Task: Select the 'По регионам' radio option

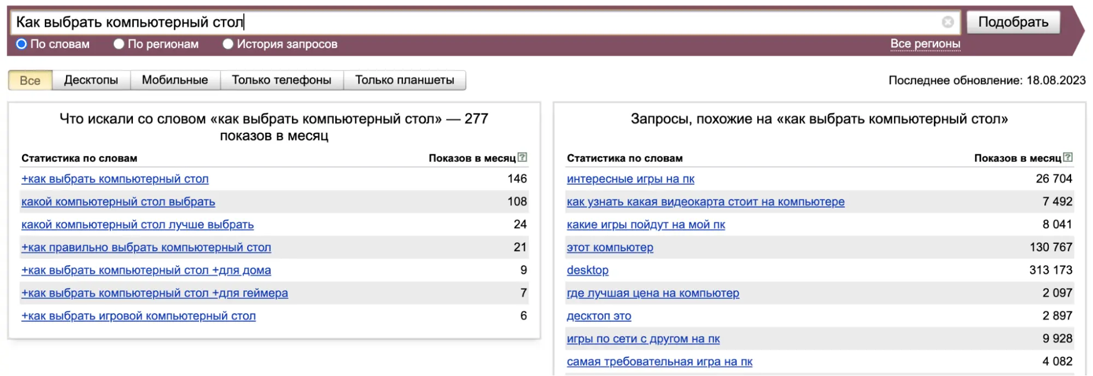Action: tap(119, 44)
